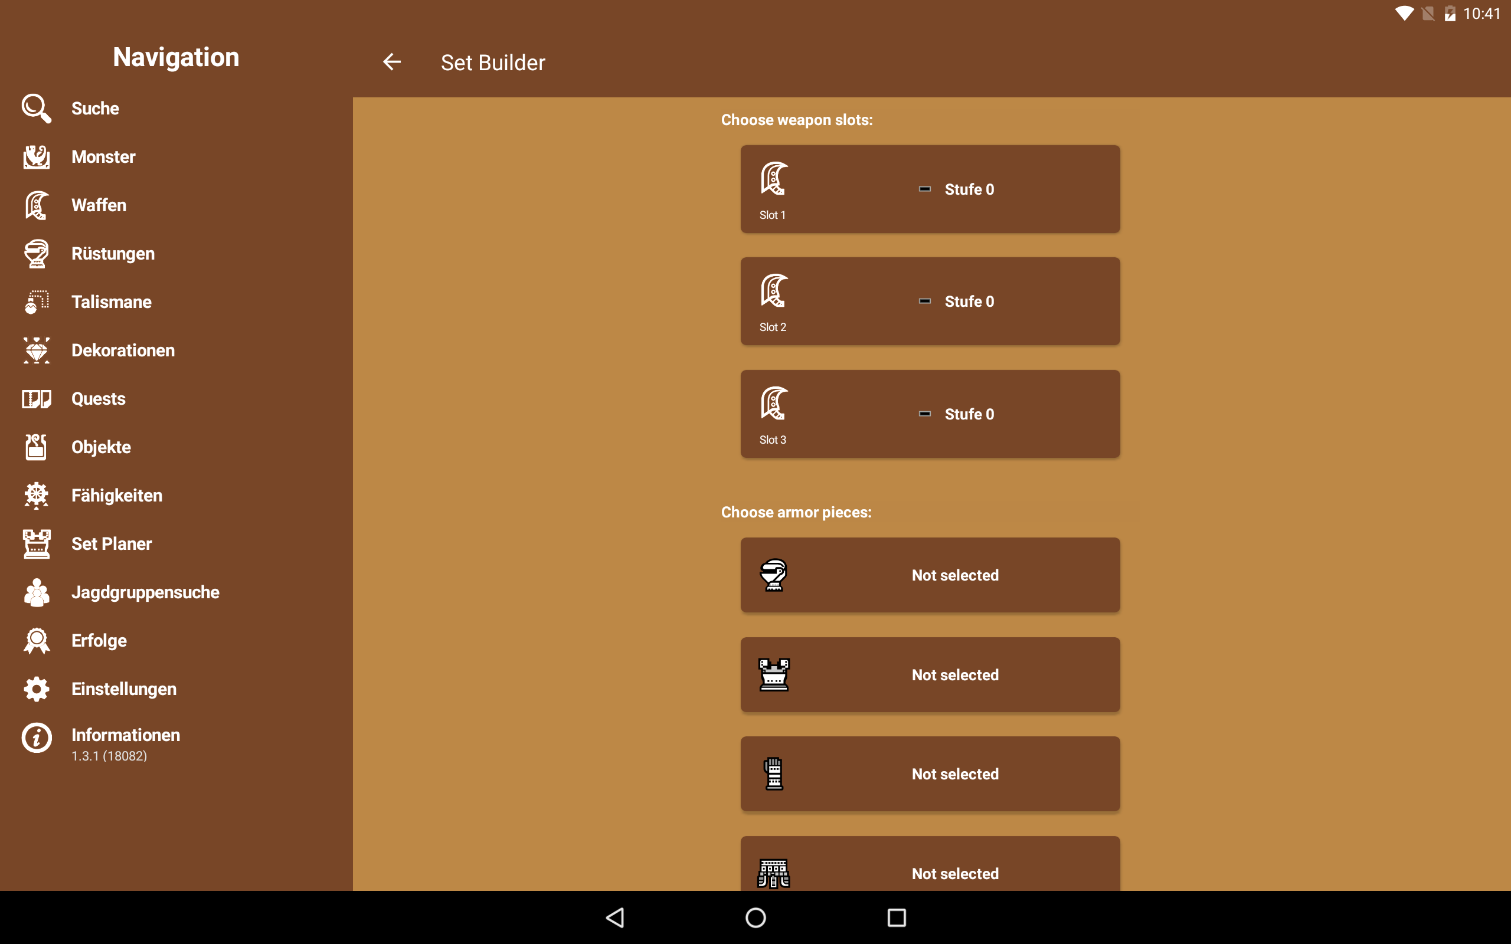
Task: Select Set Planer menu entry
Action: pyautogui.click(x=112, y=544)
